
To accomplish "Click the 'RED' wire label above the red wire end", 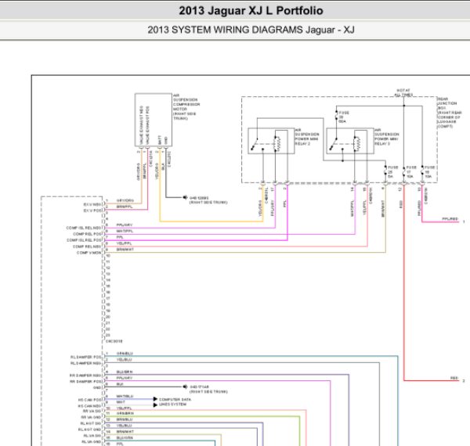I will (454, 379).
